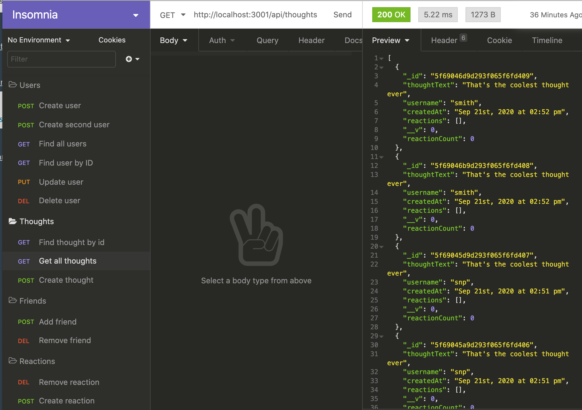The image size is (582, 410).
Task: Click the header count badge 6
Action: (463, 38)
